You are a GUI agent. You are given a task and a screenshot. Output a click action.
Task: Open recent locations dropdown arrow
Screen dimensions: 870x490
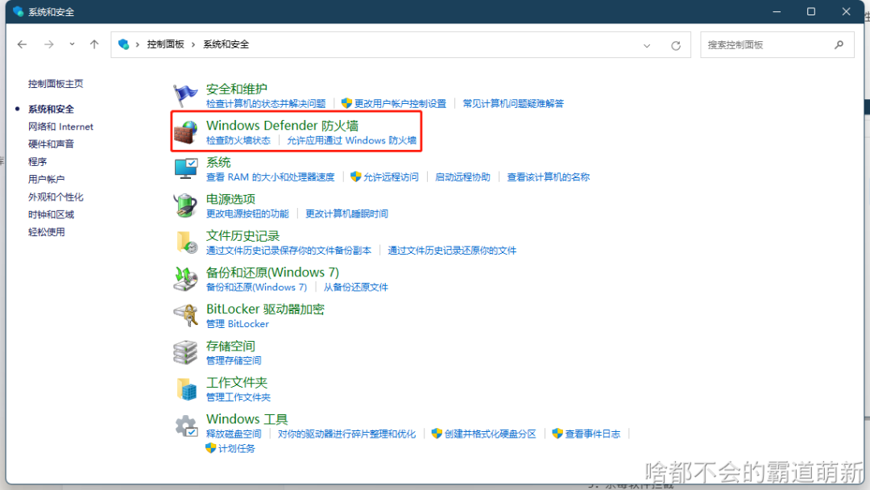pos(72,44)
